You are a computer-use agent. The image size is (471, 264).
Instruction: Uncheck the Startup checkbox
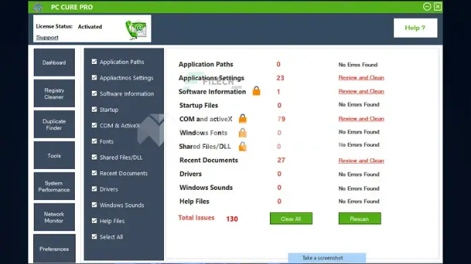click(94, 109)
